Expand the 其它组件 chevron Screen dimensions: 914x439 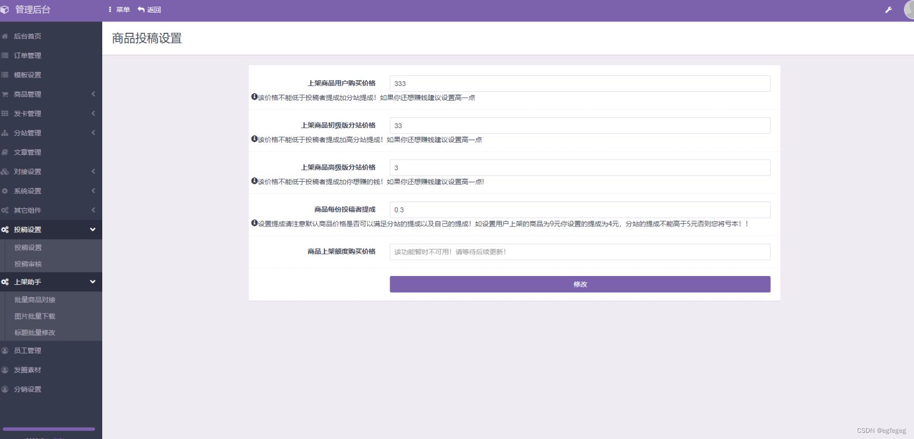coord(93,210)
